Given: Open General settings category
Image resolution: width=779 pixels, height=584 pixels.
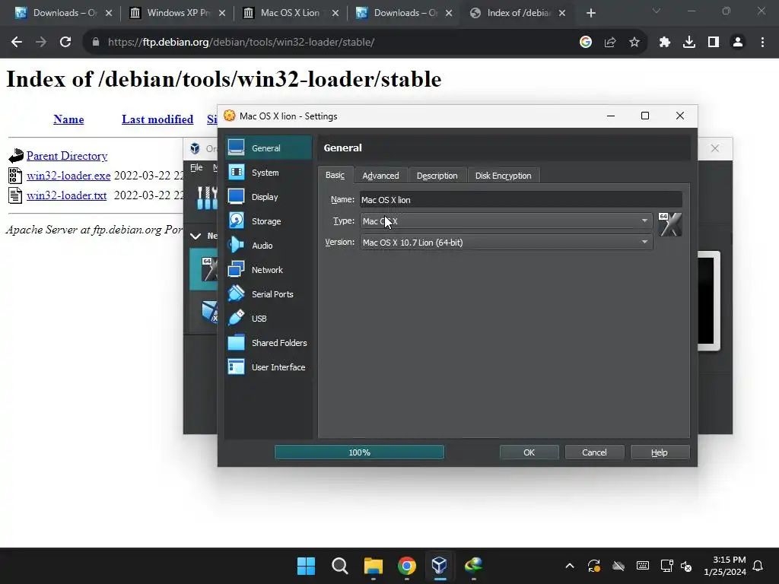Looking at the screenshot, I should pos(269,148).
